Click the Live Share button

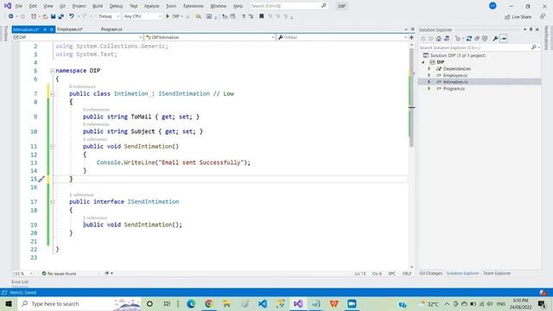(x=518, y=17)
